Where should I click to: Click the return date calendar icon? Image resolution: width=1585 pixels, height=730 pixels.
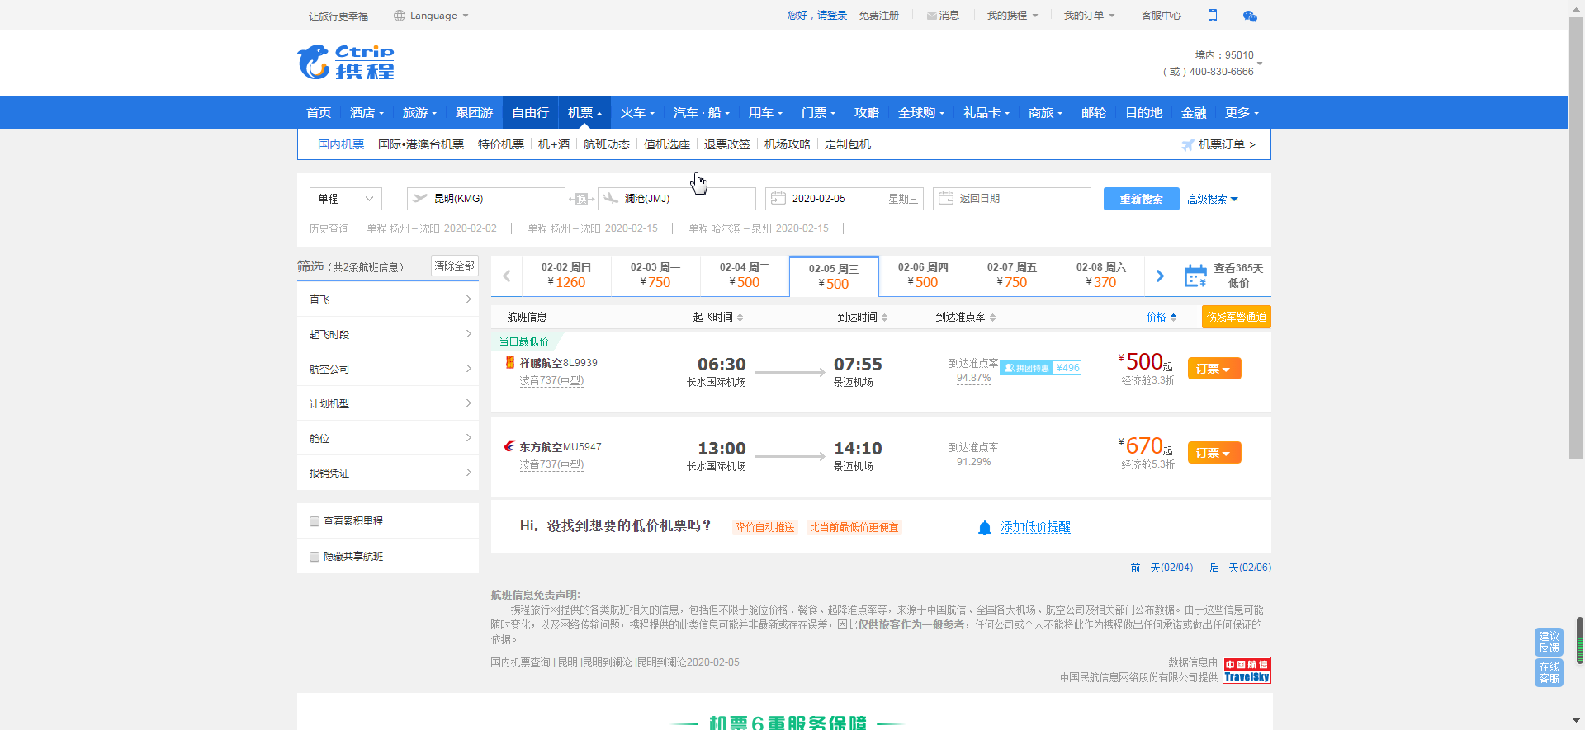[x=946, y=199]
